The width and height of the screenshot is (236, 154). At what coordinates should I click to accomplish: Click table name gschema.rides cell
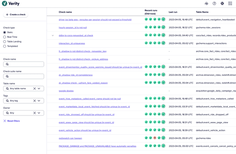pyautogui.click(x=203, y=138)
